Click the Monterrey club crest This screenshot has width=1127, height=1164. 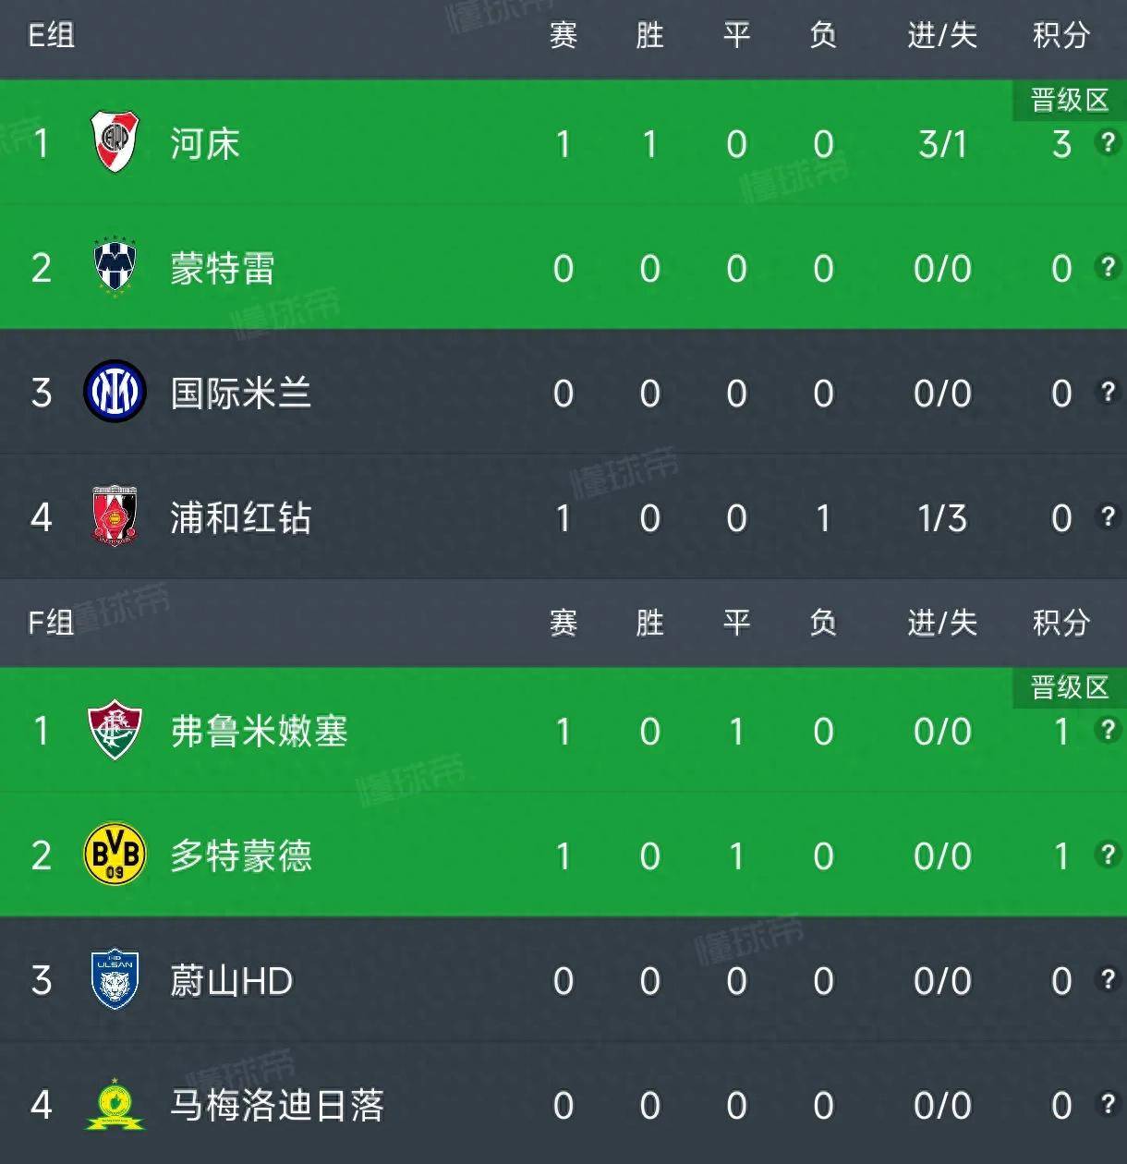pos(115,267)
